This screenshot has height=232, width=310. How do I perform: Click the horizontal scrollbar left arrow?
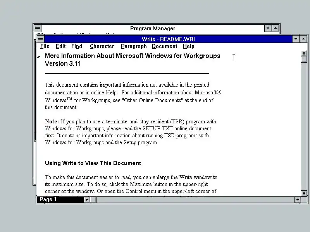tap(87, 200)
